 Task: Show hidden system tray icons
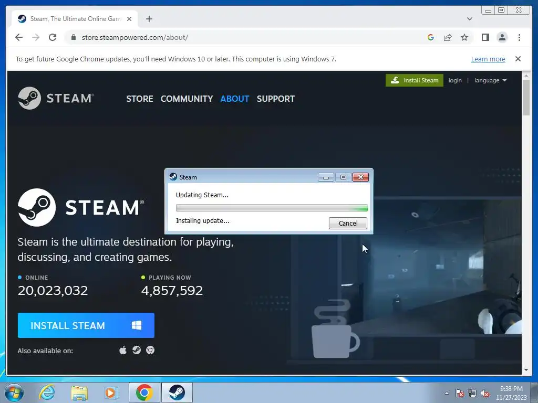(x=447, y=393)
